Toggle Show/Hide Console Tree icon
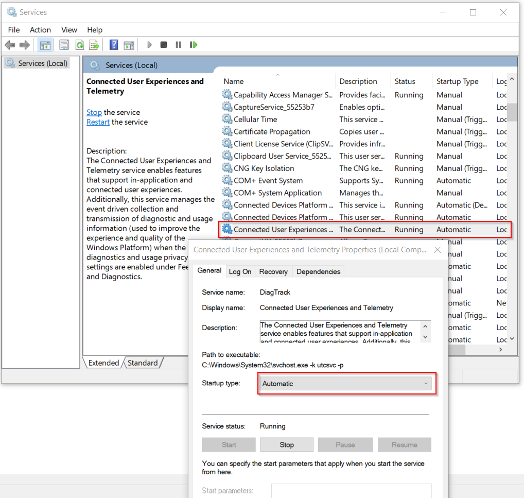This screenshot has width=524, height=498. (x=45, y=45)
